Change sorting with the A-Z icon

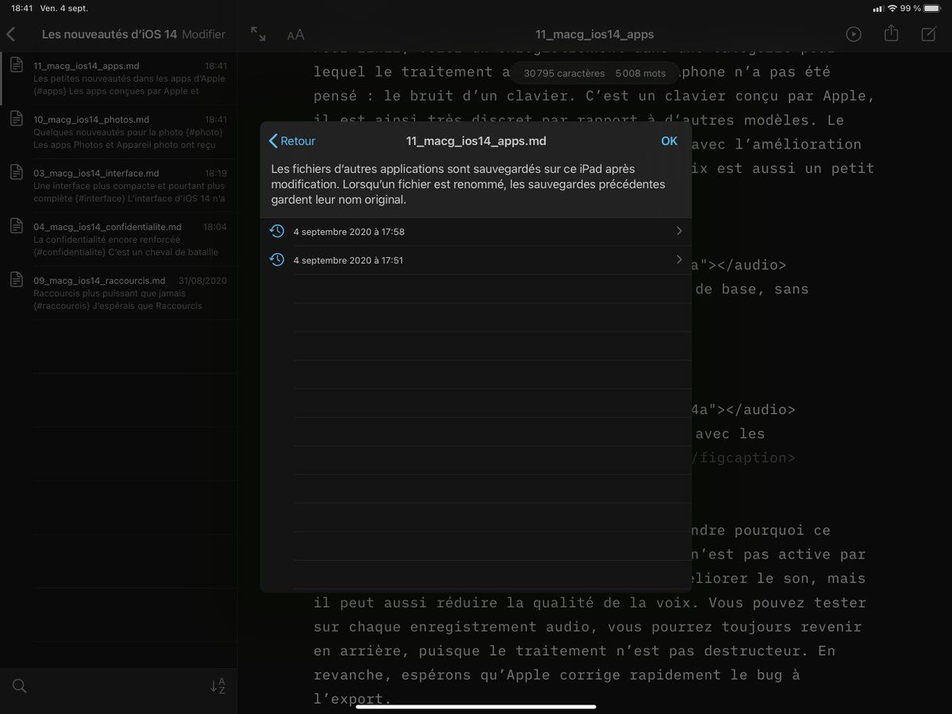[217, 685]
